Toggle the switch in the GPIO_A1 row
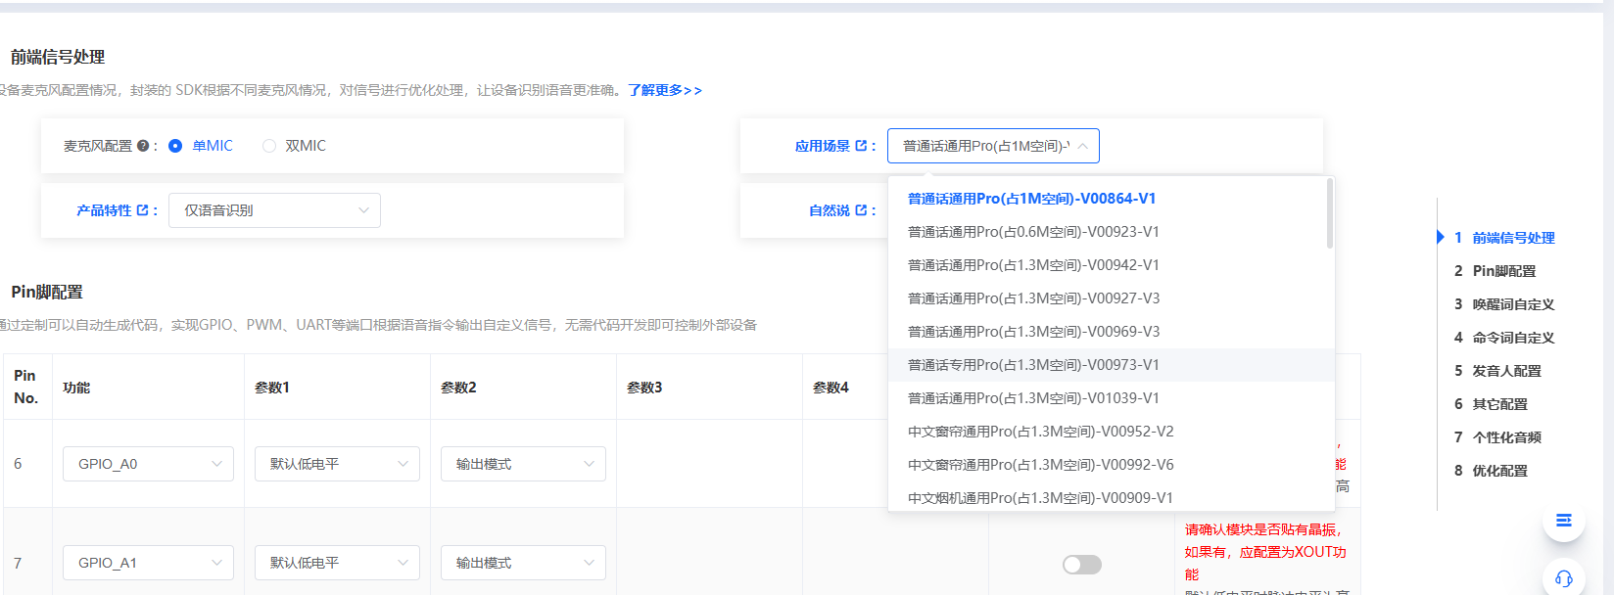Viewport: 1614px width, 595px height. coord(1082,565)
